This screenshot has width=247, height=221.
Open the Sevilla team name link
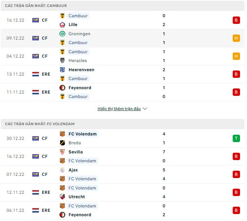tap(76, 152)
